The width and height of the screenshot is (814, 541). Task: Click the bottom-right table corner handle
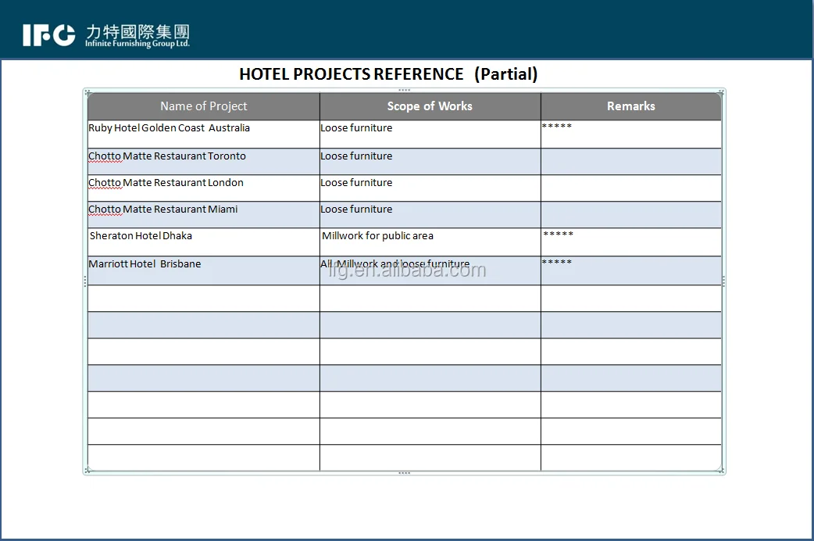722,471
